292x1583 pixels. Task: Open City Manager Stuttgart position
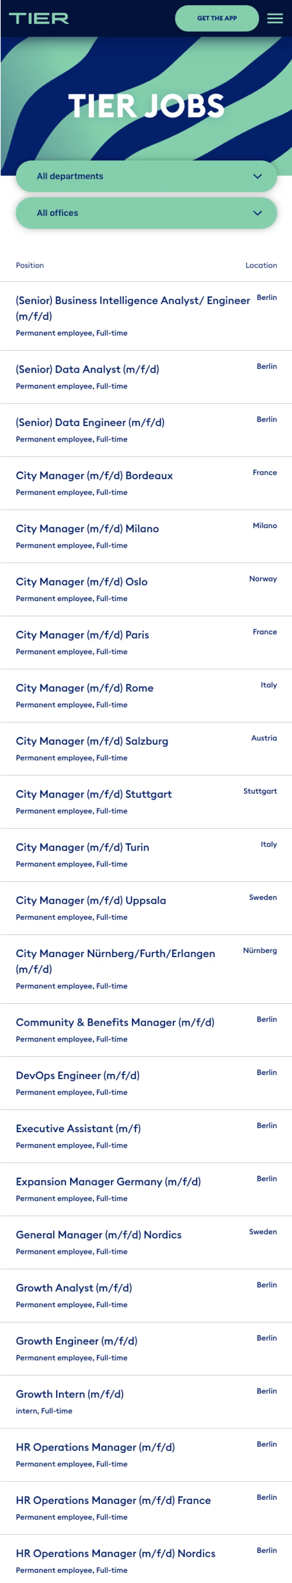pos(94,794)
